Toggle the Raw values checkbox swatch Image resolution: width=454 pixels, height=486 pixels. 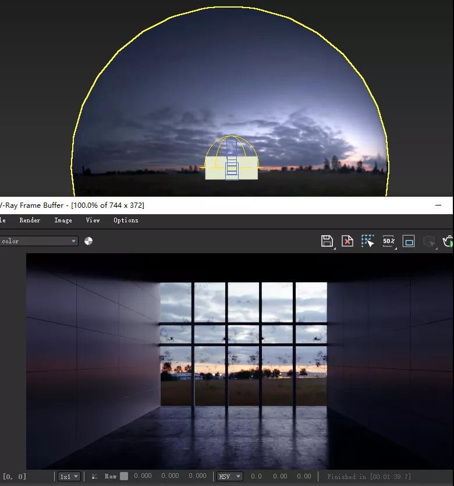tap(124, 476)
